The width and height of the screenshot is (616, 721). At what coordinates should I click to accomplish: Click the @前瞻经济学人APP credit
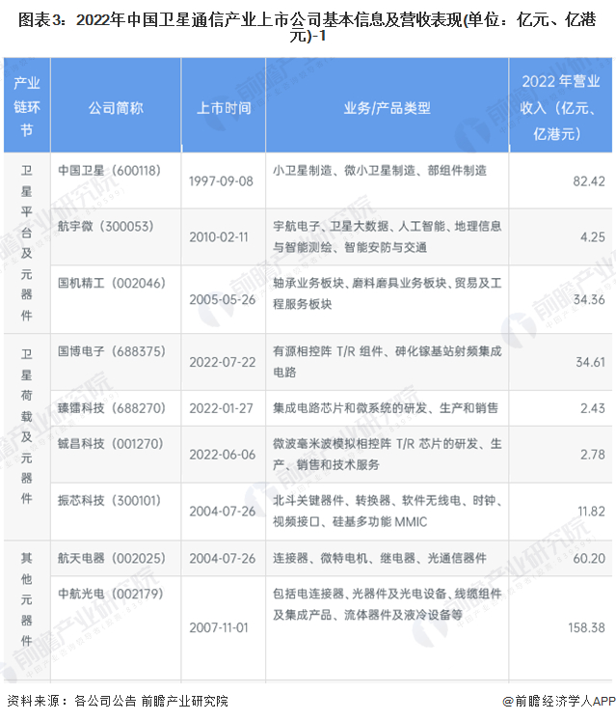click(558, 701)
